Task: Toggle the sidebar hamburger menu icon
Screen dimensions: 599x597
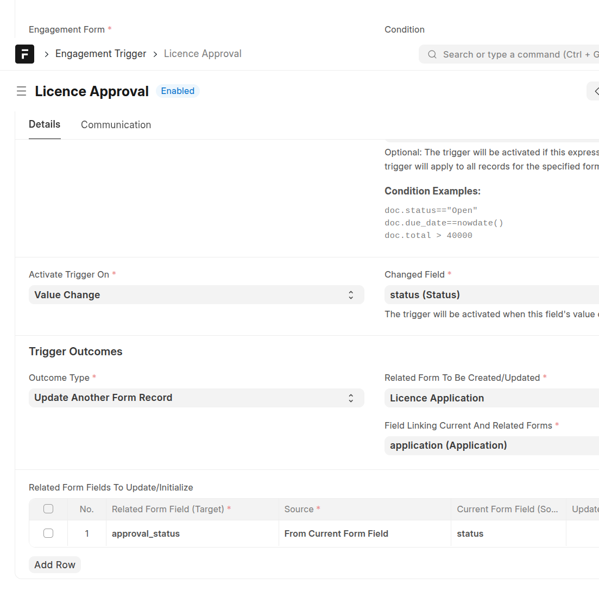Action: click(x=21, y=91)
